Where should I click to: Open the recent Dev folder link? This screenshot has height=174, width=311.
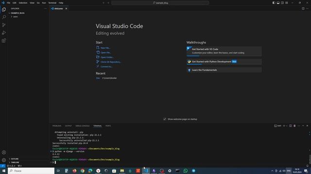98,78
